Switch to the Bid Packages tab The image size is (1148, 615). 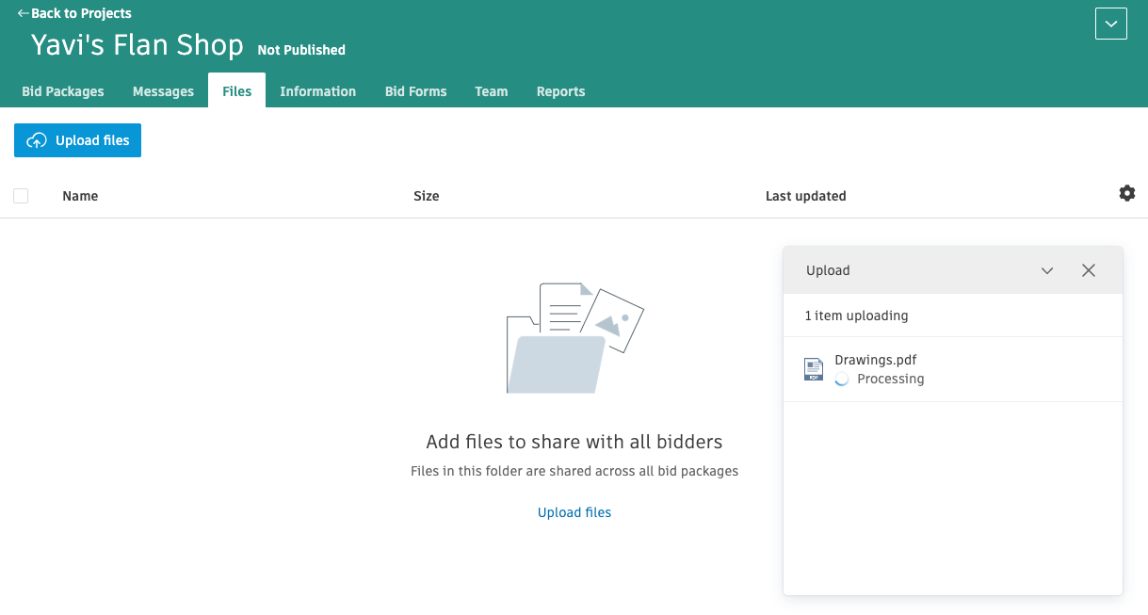63,91
